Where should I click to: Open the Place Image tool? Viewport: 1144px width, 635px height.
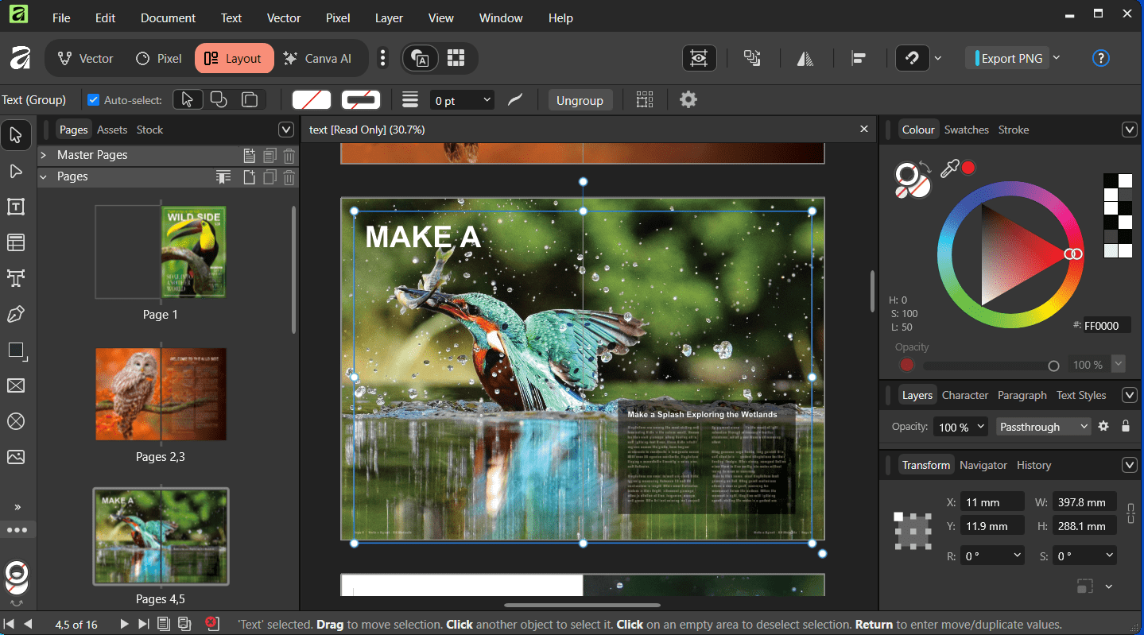coord(16,457)
